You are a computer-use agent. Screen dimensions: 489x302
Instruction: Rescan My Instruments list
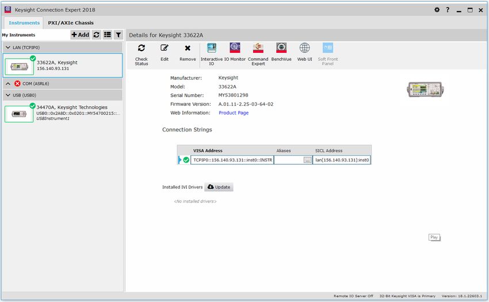pyautogui.click(x=97, y=35)
